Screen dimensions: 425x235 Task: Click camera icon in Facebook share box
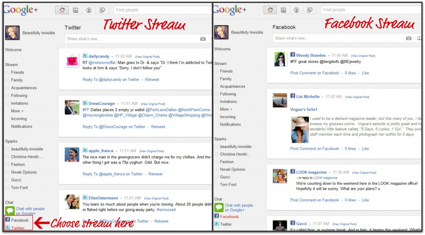(x=409, y=39)
